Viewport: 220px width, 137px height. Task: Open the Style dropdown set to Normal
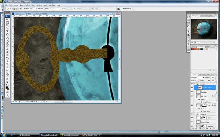coord(55,9)
